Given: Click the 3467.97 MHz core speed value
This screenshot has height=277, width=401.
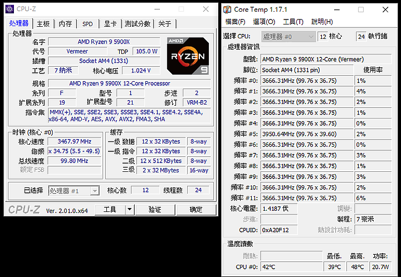Looking at the screenshot, I should click(x=75, y=141).
